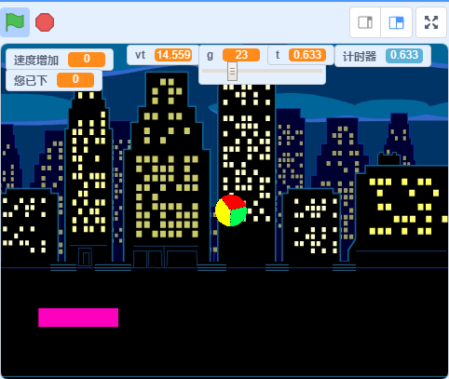Select the 计时器 timer monitor label
Image resolution: width=449 pixels, height=379 pixels.
(x=360, y=57)
